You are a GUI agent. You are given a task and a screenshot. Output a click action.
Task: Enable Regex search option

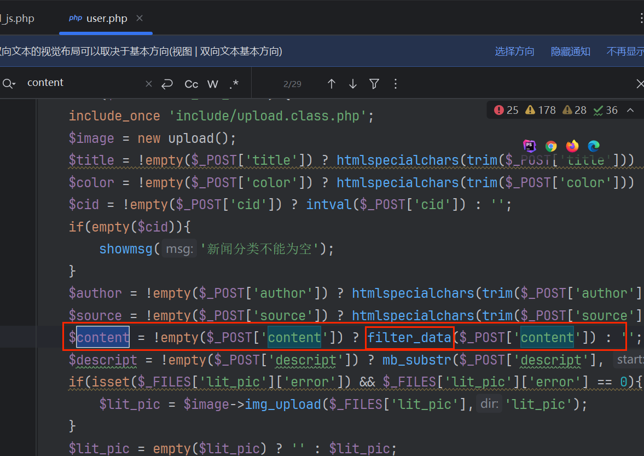pyautogui.click(x=234, y=84)
